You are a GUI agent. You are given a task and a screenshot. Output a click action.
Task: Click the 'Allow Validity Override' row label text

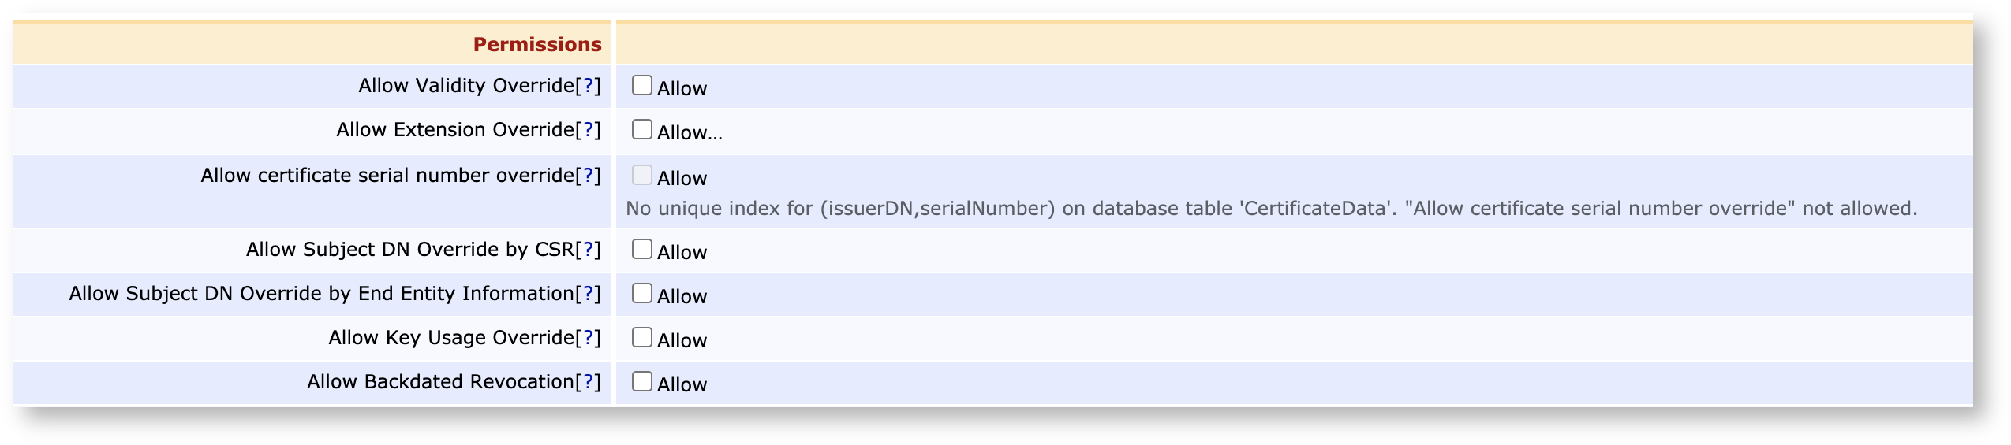click(x=466, y=86)
